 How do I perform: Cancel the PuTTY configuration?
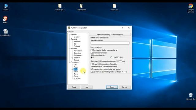click(x=125, y=87)
